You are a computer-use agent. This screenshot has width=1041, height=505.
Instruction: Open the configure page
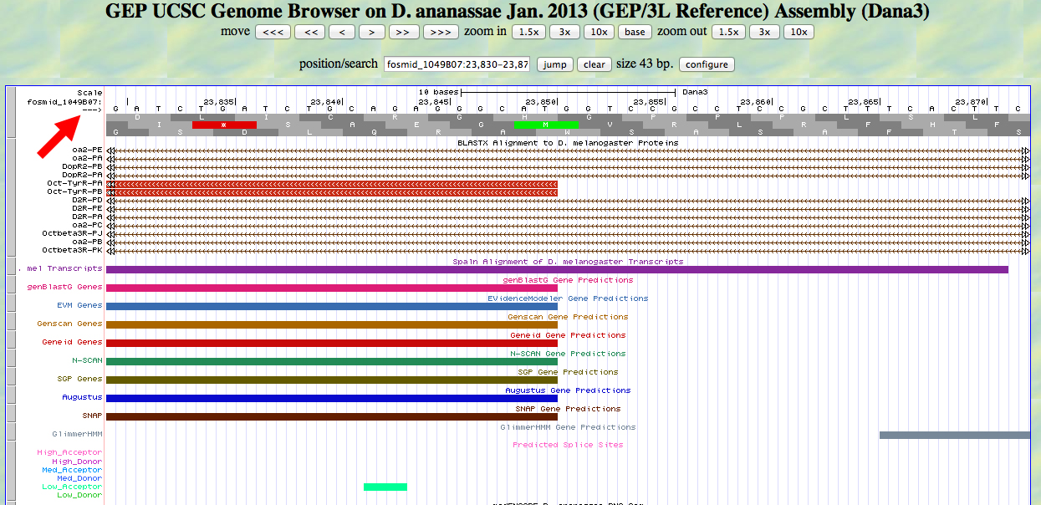[707, 64]
